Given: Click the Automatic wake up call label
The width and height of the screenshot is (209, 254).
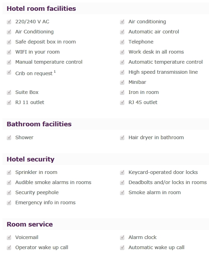Looking at the screenshot, I should coord(156,247).
